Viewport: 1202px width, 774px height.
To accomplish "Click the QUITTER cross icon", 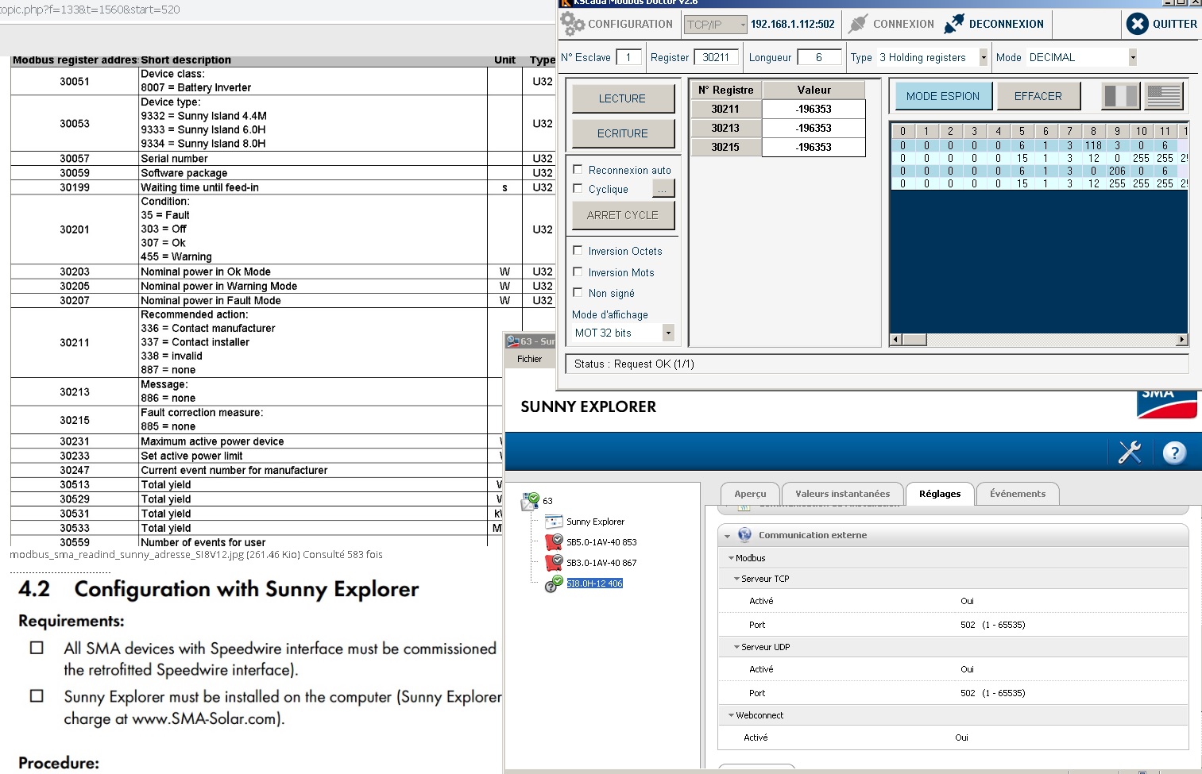I will pyautogui.click(x=1137, y=24).
